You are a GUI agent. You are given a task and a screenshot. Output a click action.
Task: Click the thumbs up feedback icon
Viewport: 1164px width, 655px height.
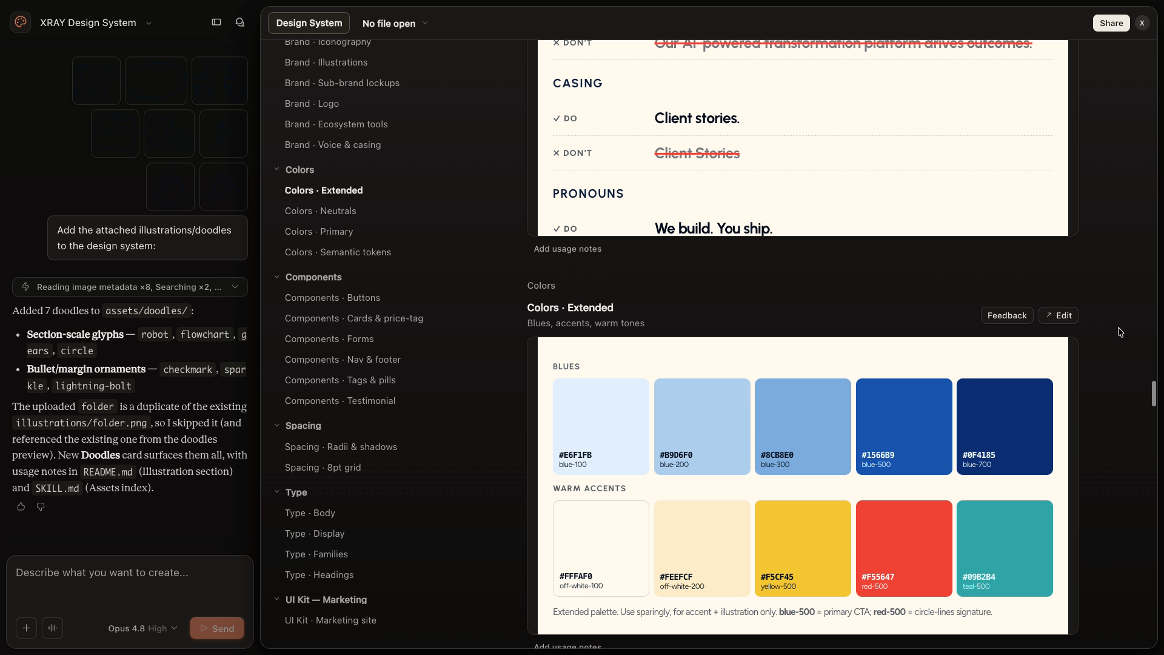(21, 506)
